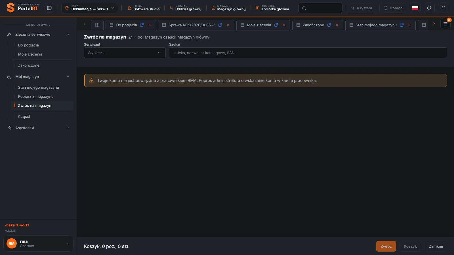The height and width of the screenshot is (255, 454).
Task: Close the Do podjęcia tab
Action: click(150, 25)
